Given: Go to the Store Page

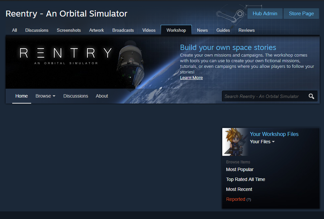Looking at the screenshot, I should pyautogui.click(x=301, y=14).
